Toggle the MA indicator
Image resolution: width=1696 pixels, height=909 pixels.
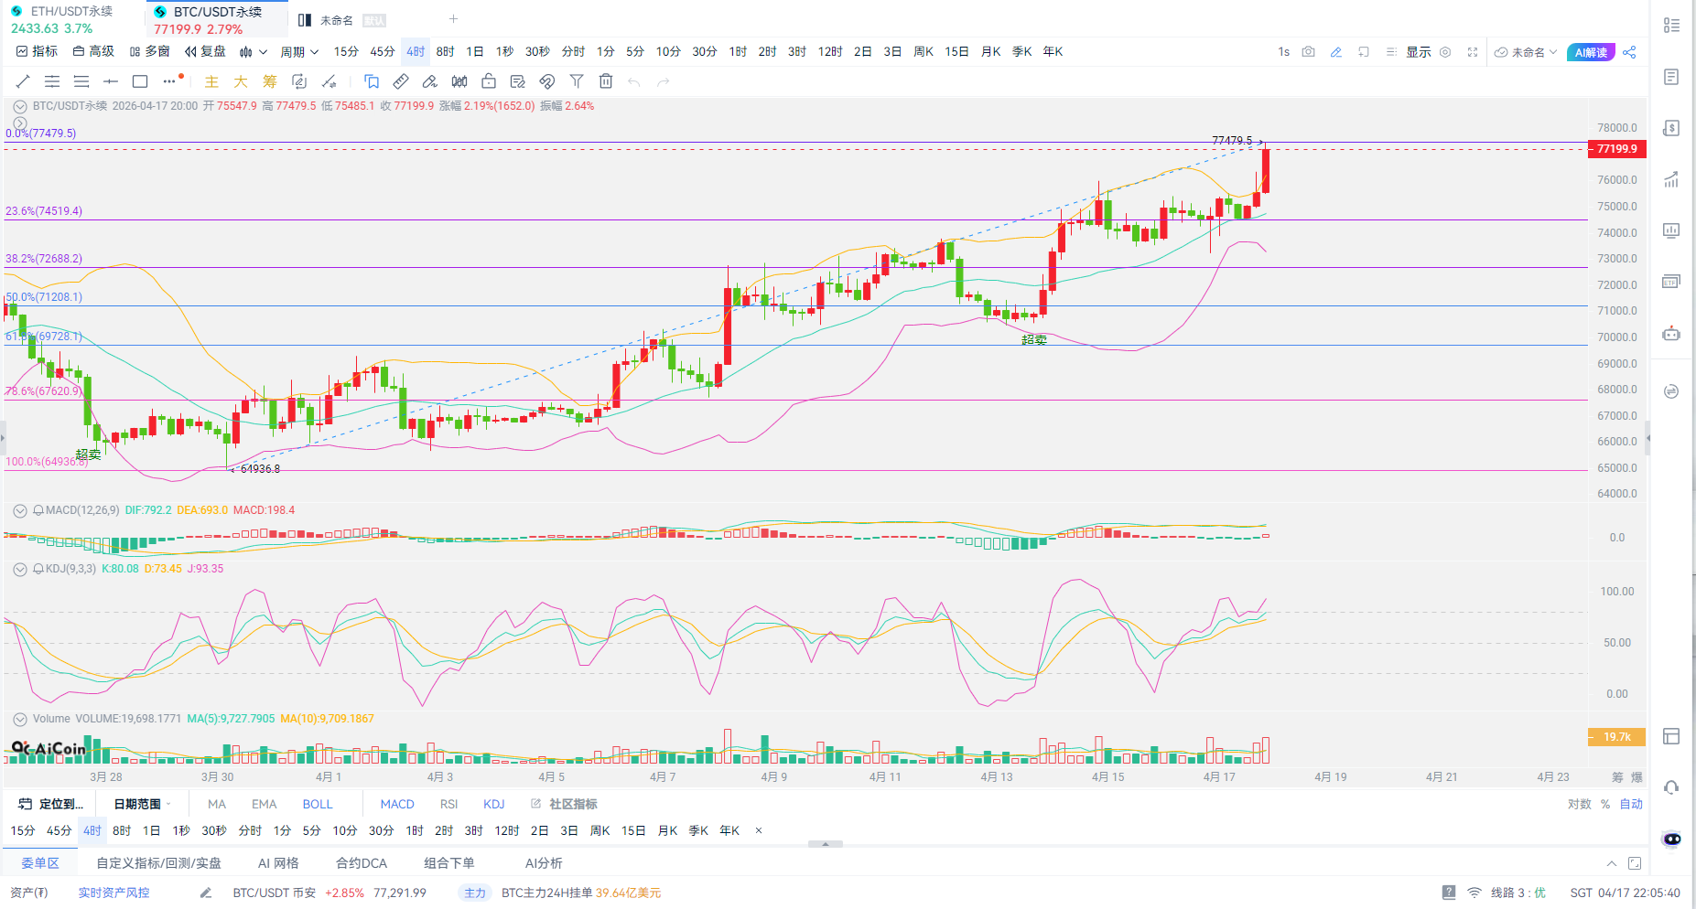[x=217, y=804]
